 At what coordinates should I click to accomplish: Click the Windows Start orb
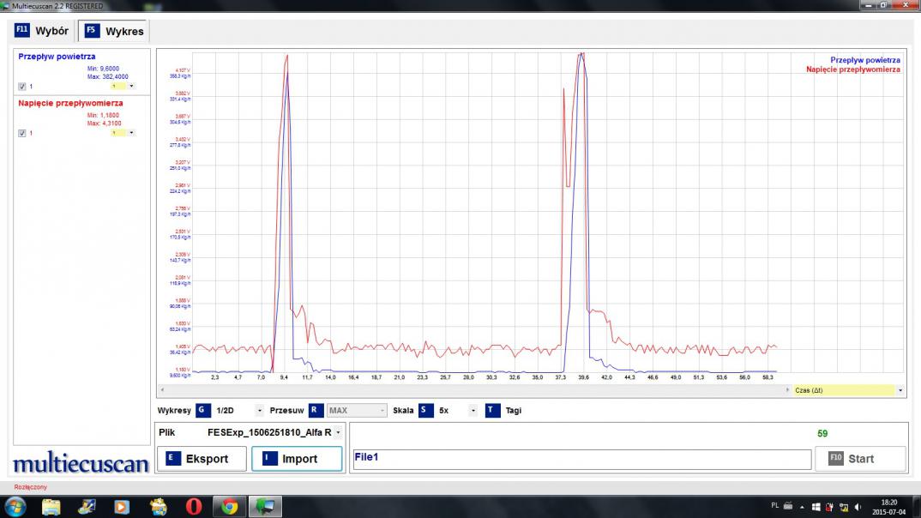pos(15,506)
